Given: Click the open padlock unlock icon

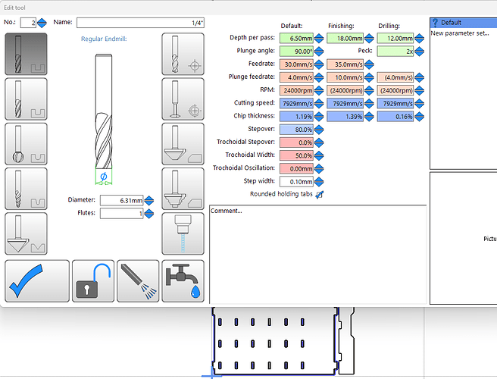Looking at the screenshot, I should [92, 281].
